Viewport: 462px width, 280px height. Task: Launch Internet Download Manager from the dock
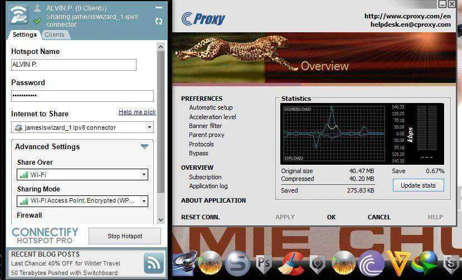pyautogui.click(x=425, y=263)
